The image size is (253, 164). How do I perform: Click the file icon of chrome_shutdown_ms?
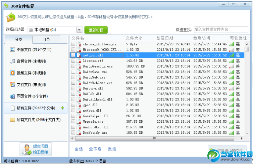coord(79,44)
